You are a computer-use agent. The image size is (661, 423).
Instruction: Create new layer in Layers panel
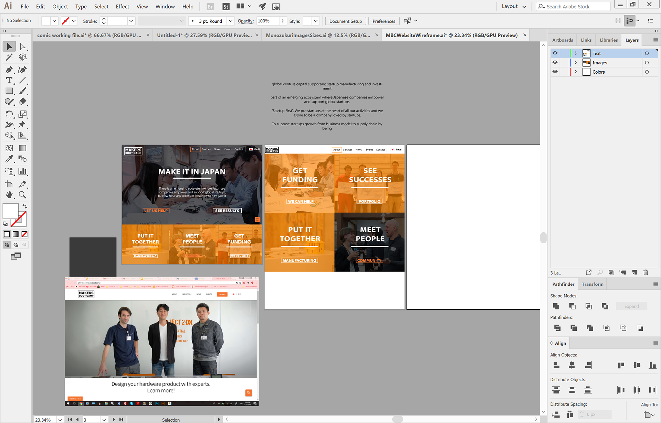click(634, 272)
